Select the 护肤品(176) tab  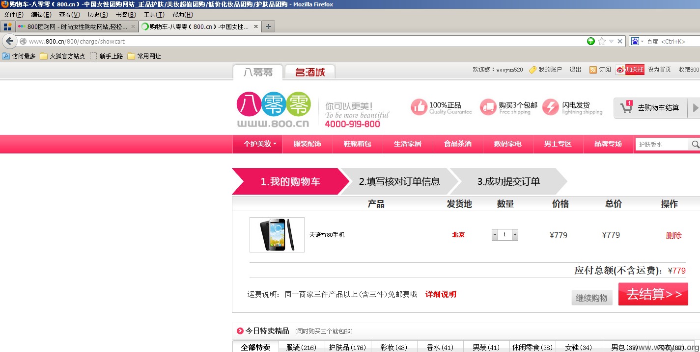[x=347, y=347]
